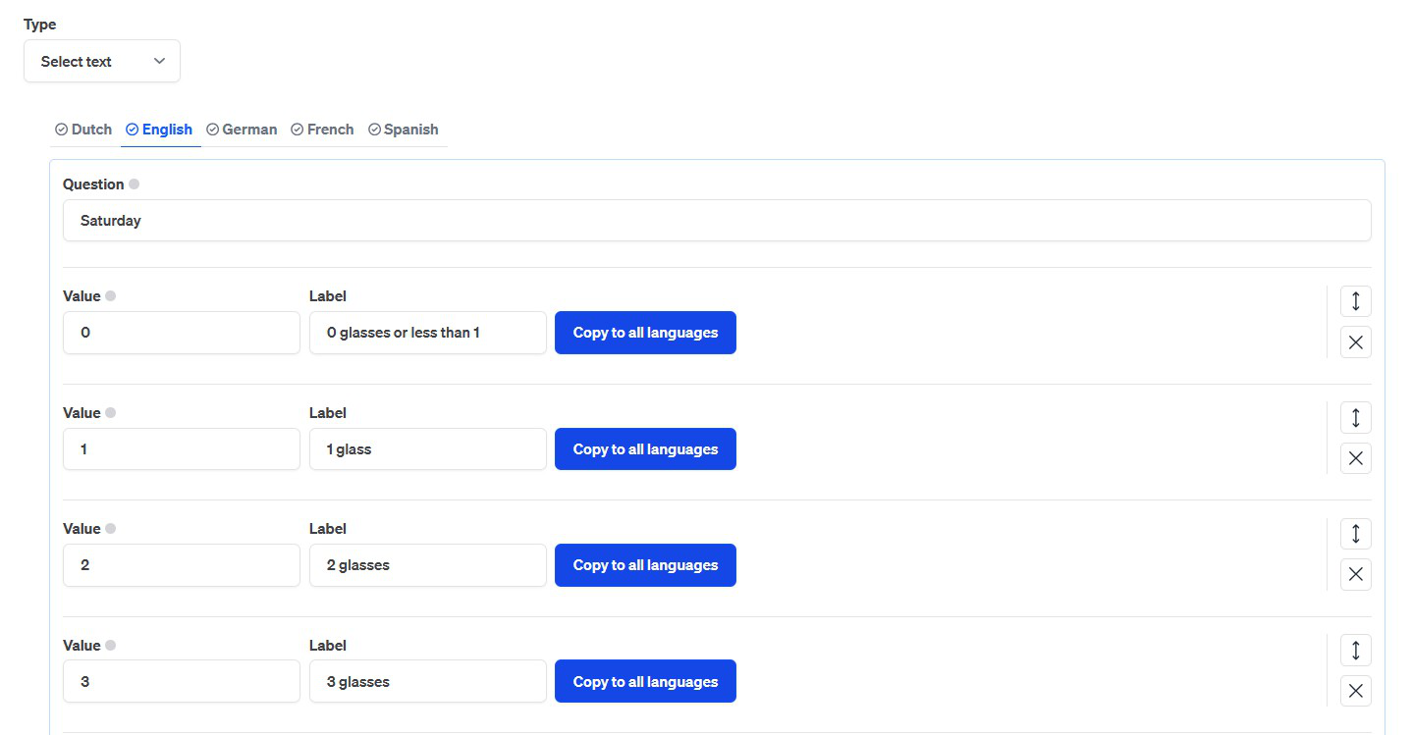Copy '0 glasses or less than 1' to all languages
Image resolution: width=1412 pixels, height=735 pixels.
(645, 333)
